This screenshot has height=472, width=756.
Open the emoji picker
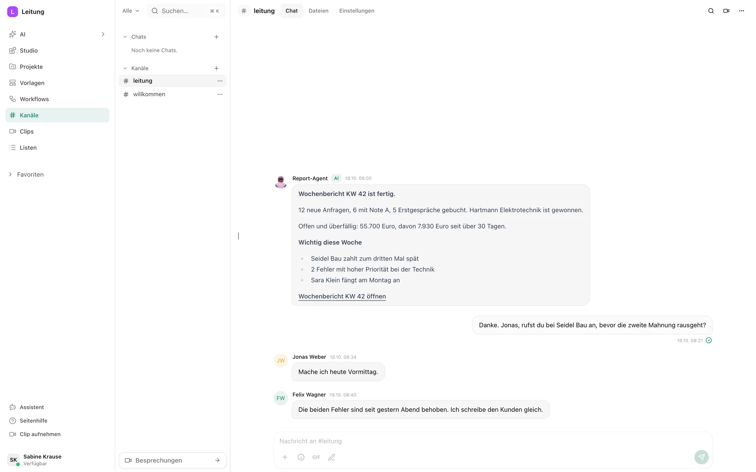pos(301,457)
